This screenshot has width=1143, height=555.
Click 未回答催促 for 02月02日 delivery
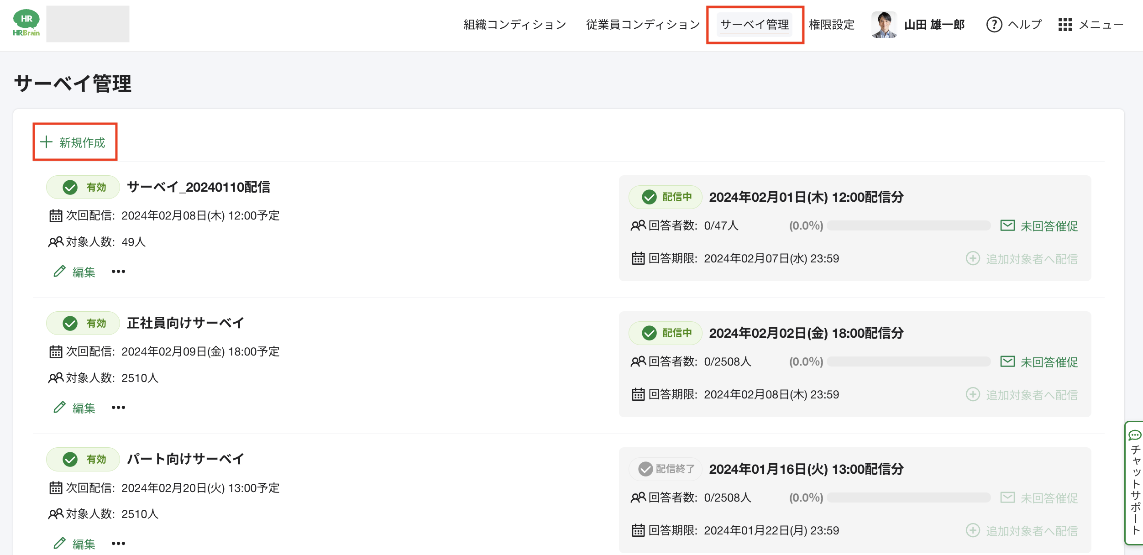(x=1049, y=362)
